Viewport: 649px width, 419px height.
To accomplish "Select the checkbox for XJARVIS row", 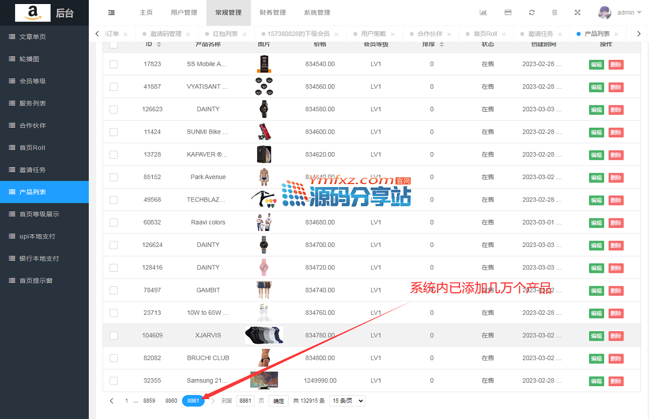I will pos(113,335).
